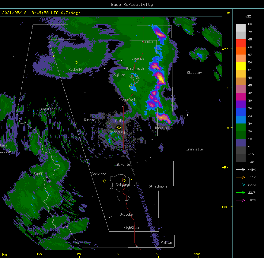Screen dimensions: 264x258
Task: Click the Lake Louise label
Action: click(x=6, y=148)
